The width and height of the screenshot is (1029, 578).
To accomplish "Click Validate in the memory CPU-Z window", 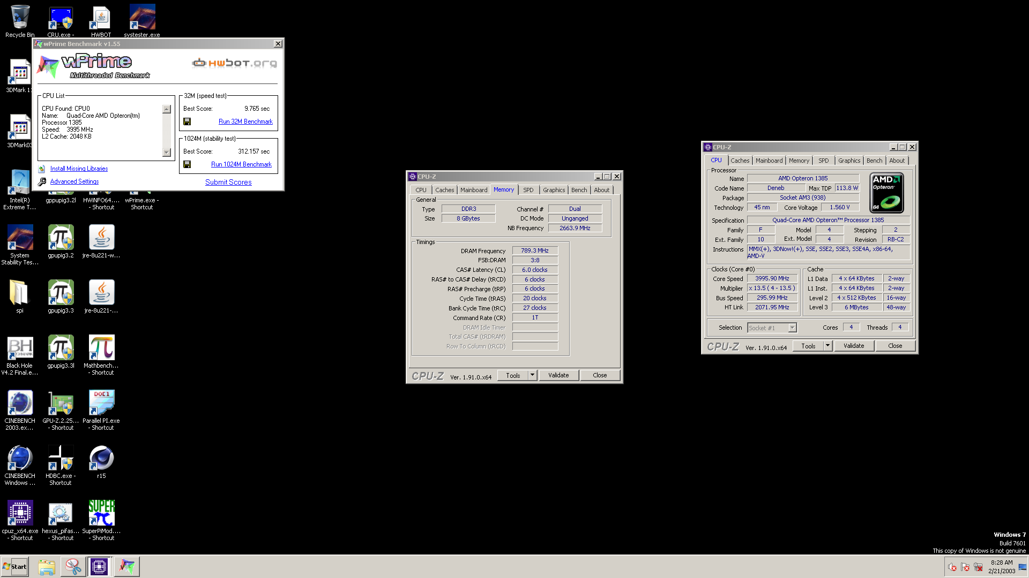I will point(558,375).
